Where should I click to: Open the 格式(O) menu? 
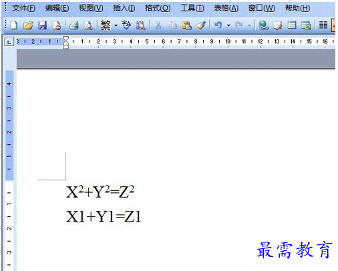tap(158, 9)
